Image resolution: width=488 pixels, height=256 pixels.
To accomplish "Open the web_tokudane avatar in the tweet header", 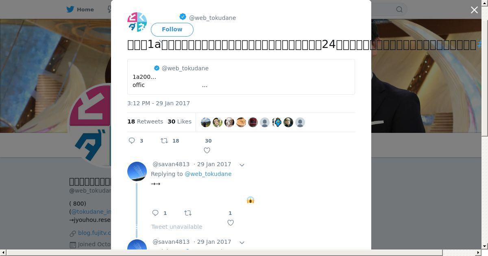I will pyautogui.click(x=137, y=22).
